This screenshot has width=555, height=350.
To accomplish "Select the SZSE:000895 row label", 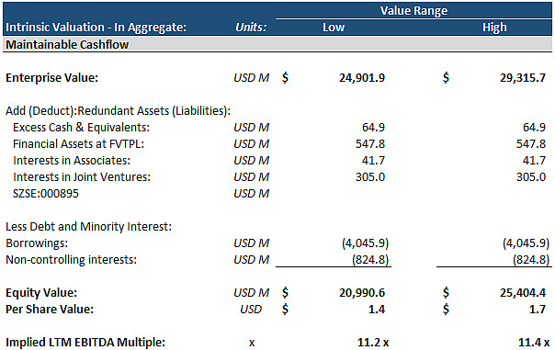I will tap(46, 193).
